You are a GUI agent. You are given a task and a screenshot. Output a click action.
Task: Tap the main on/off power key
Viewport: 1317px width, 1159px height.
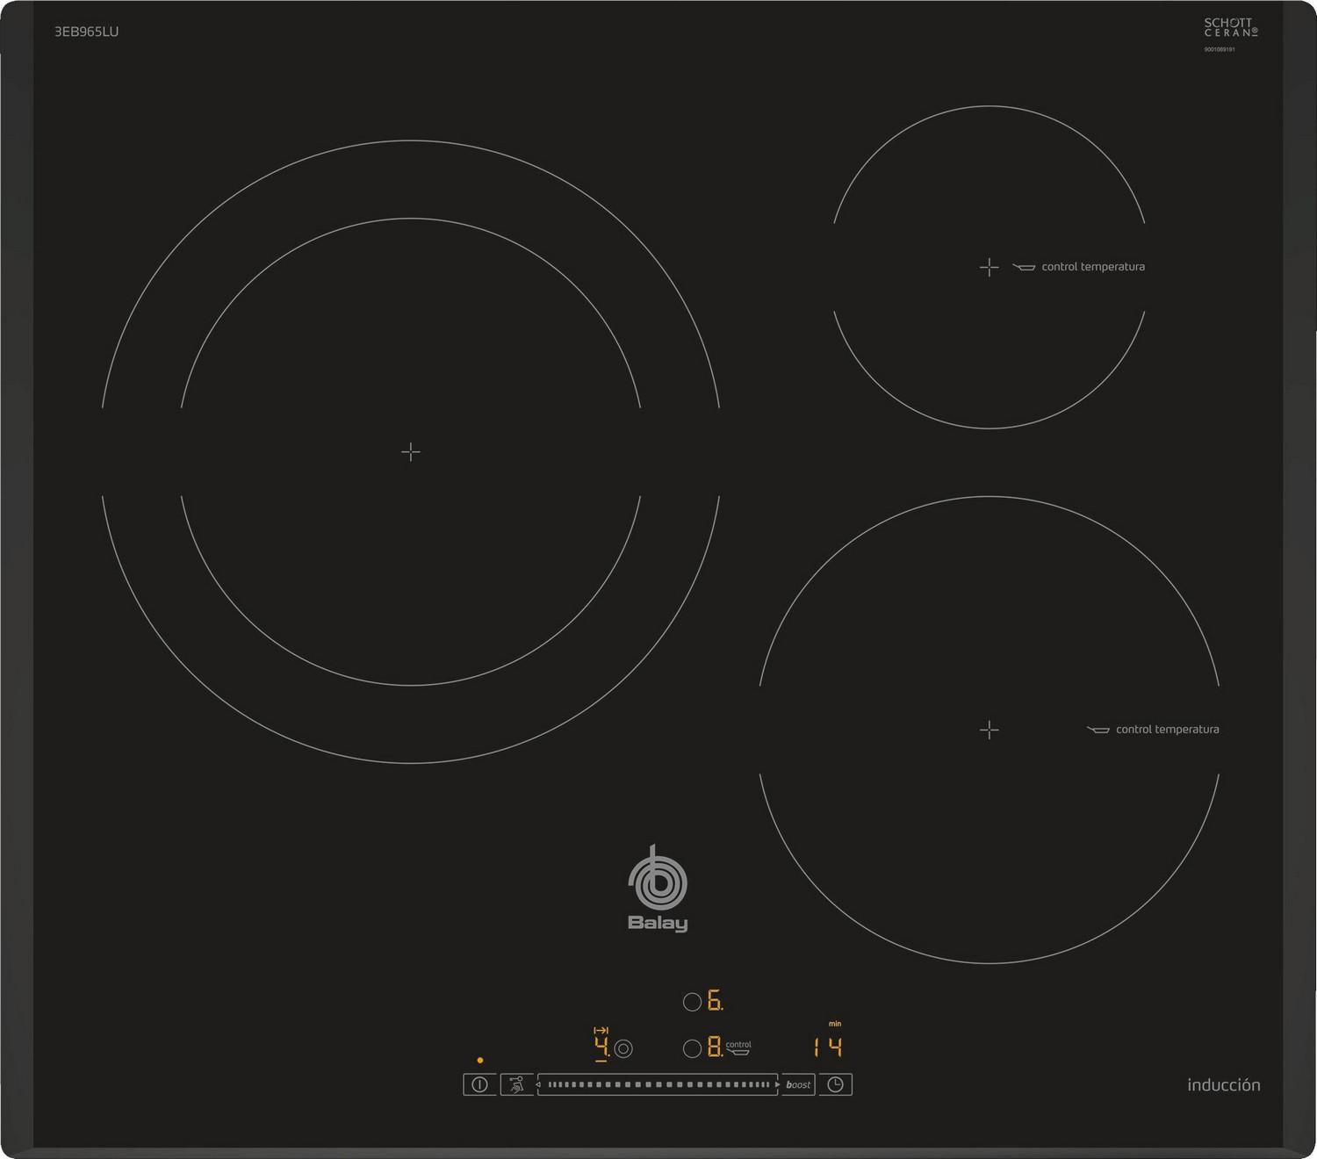pyautogui.click(x=479, y=1084)
